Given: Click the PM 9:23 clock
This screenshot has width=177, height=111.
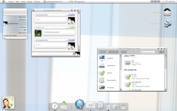Looking at the screenshot, I should 172,2.
